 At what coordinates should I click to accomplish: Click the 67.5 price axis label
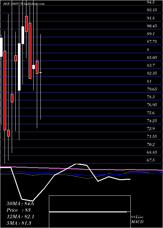(x=151, y=160)
